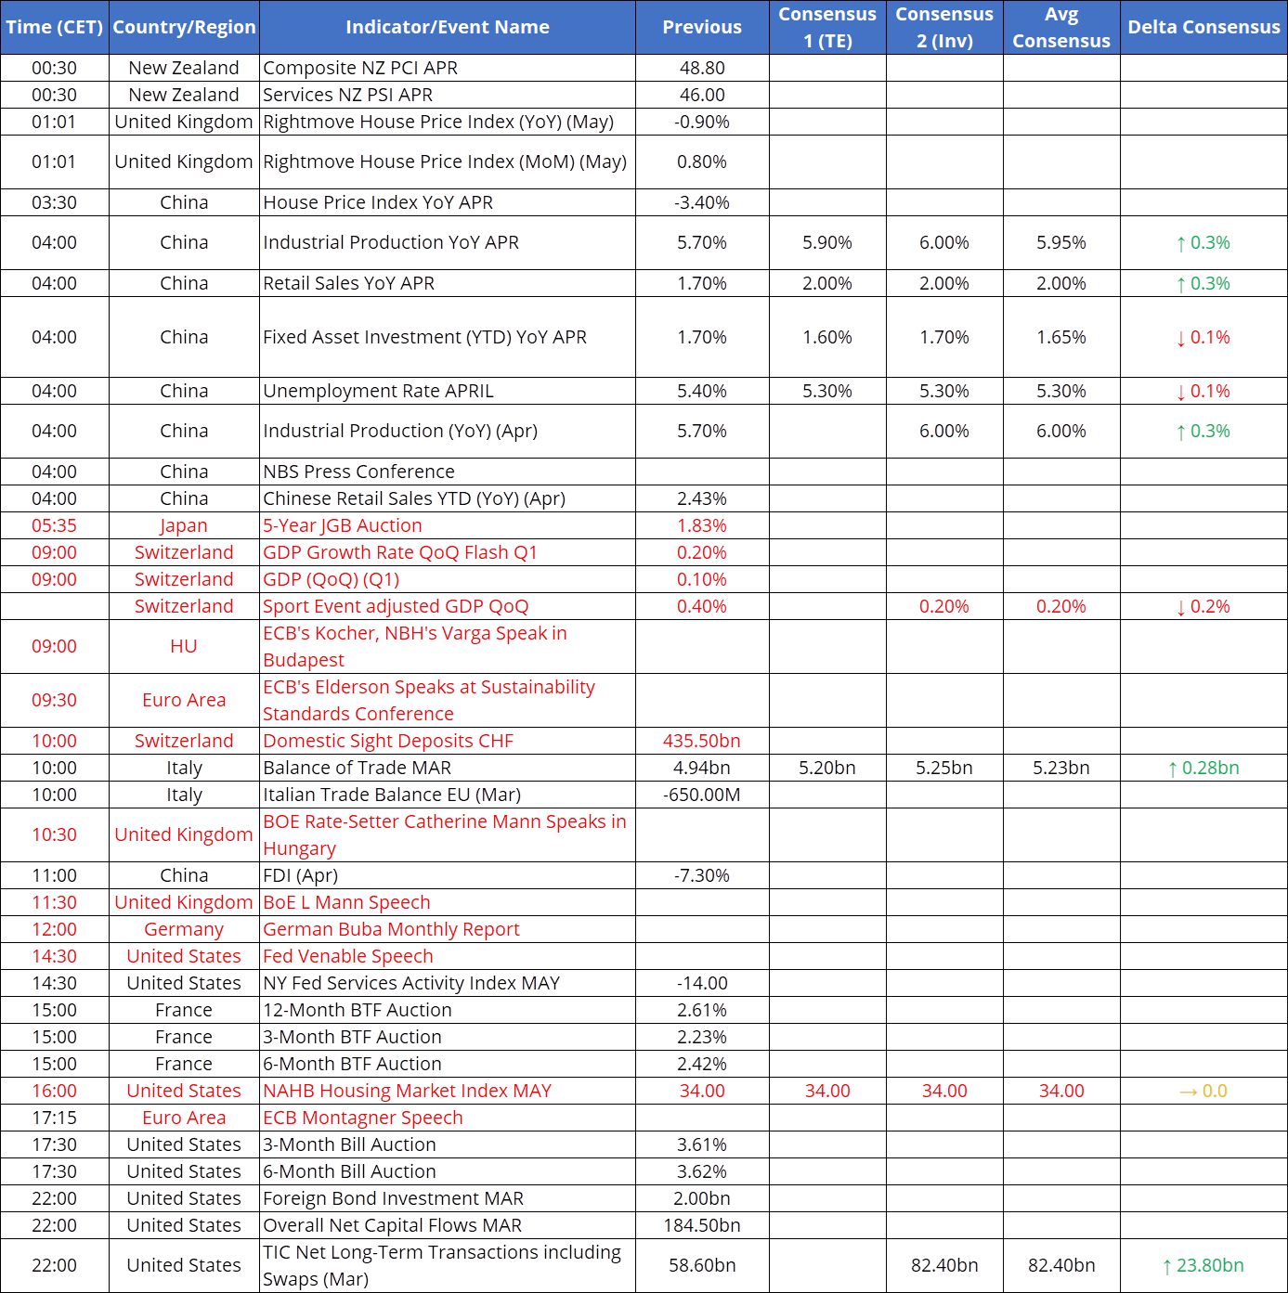Select the "Unemployment Rate APRIL" cell
Image resolution: width=1288 pixels, height=1293 pixels.
[448, 391]
